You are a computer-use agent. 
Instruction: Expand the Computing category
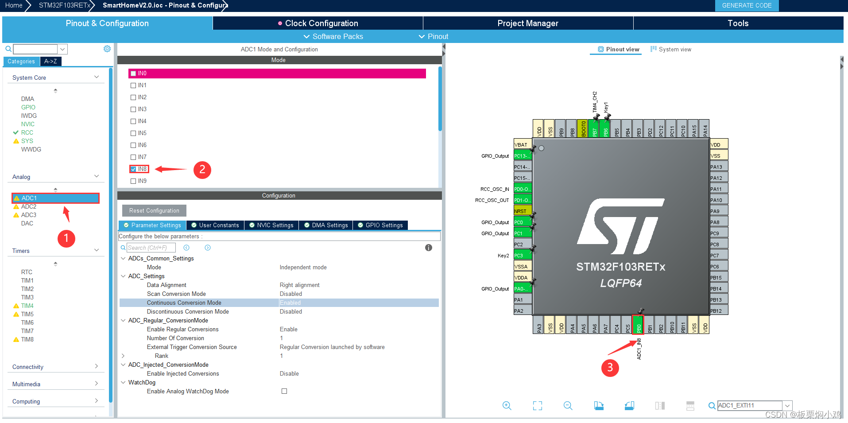coord(97,401)
